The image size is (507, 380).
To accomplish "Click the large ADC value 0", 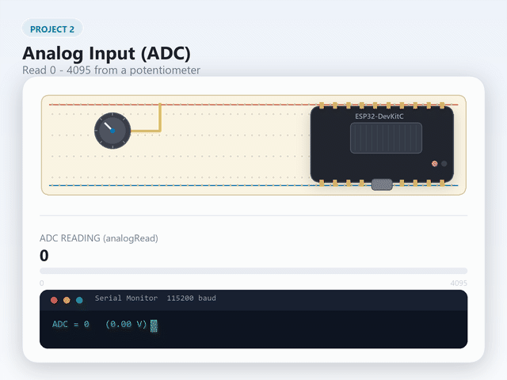I will pyautogui.click(x=44, y=256).
